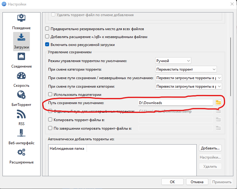Screen dimensions: 237x189
Task: Enable Копировать торрент-файлы в checkbox
Action: coord(50,120)
